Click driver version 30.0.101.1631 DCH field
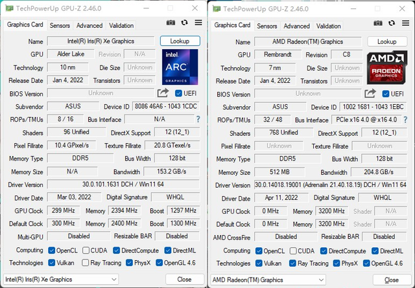This screenshot has width=415, height=288. (123, 184)
